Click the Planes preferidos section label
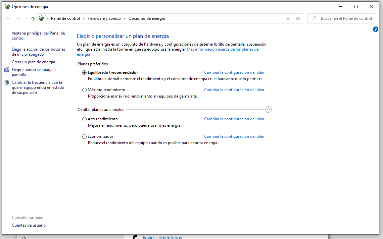The height and width of the screenshot is (239, 383). tap(93, 64)
